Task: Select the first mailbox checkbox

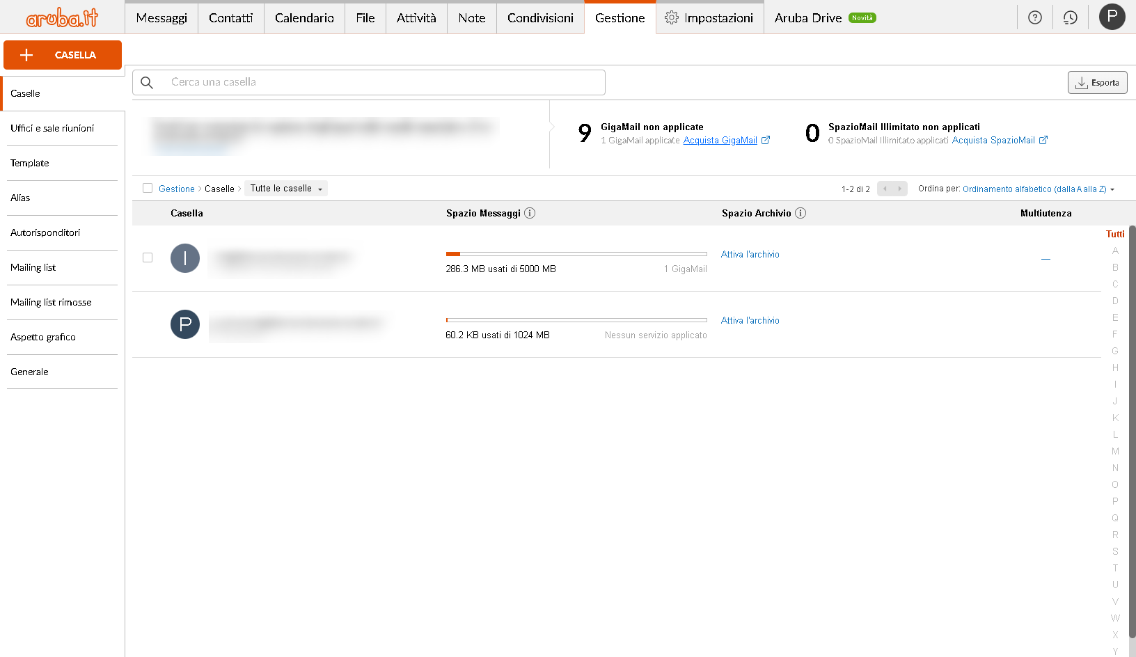Action: click(148, 258)
